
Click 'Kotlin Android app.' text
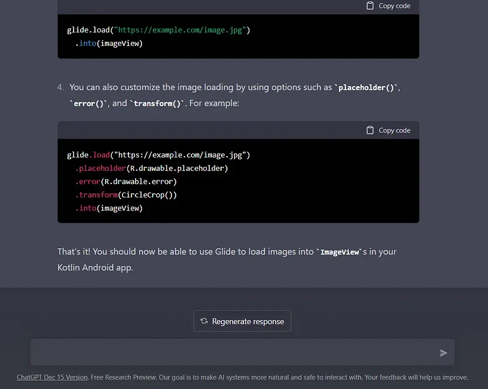click(x=95, y=268)
